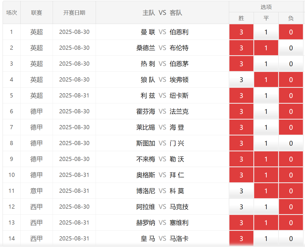The width and height of the screenshot is (305, 248).
Task: Click the home team name 曼联
Action: tap(148, 32)
